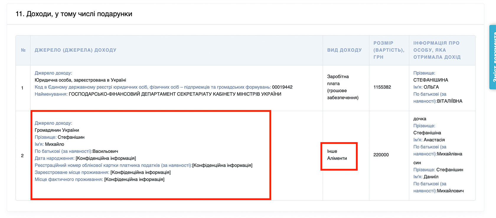Click the 'Заробітна плата (грошове забезпечення)' cell

(342, 87)
